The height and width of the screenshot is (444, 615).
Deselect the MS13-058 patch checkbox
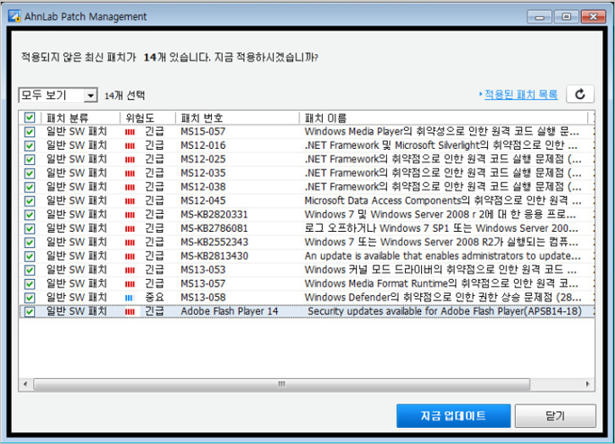click(x=30, y=298)
